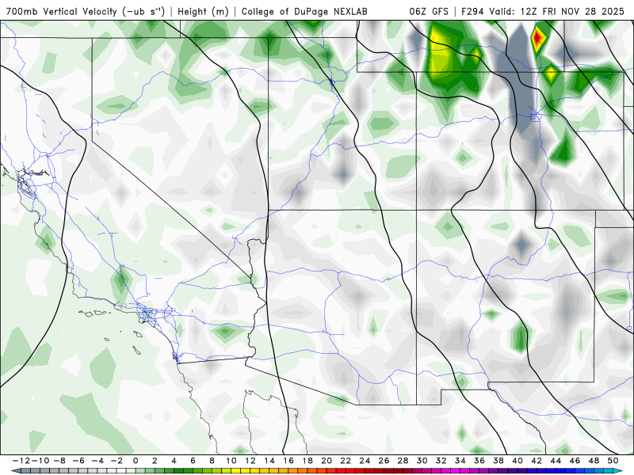Click the '-8' color scale label
The height and width of the screenshot is (475, 634).
tap(59, 461)
